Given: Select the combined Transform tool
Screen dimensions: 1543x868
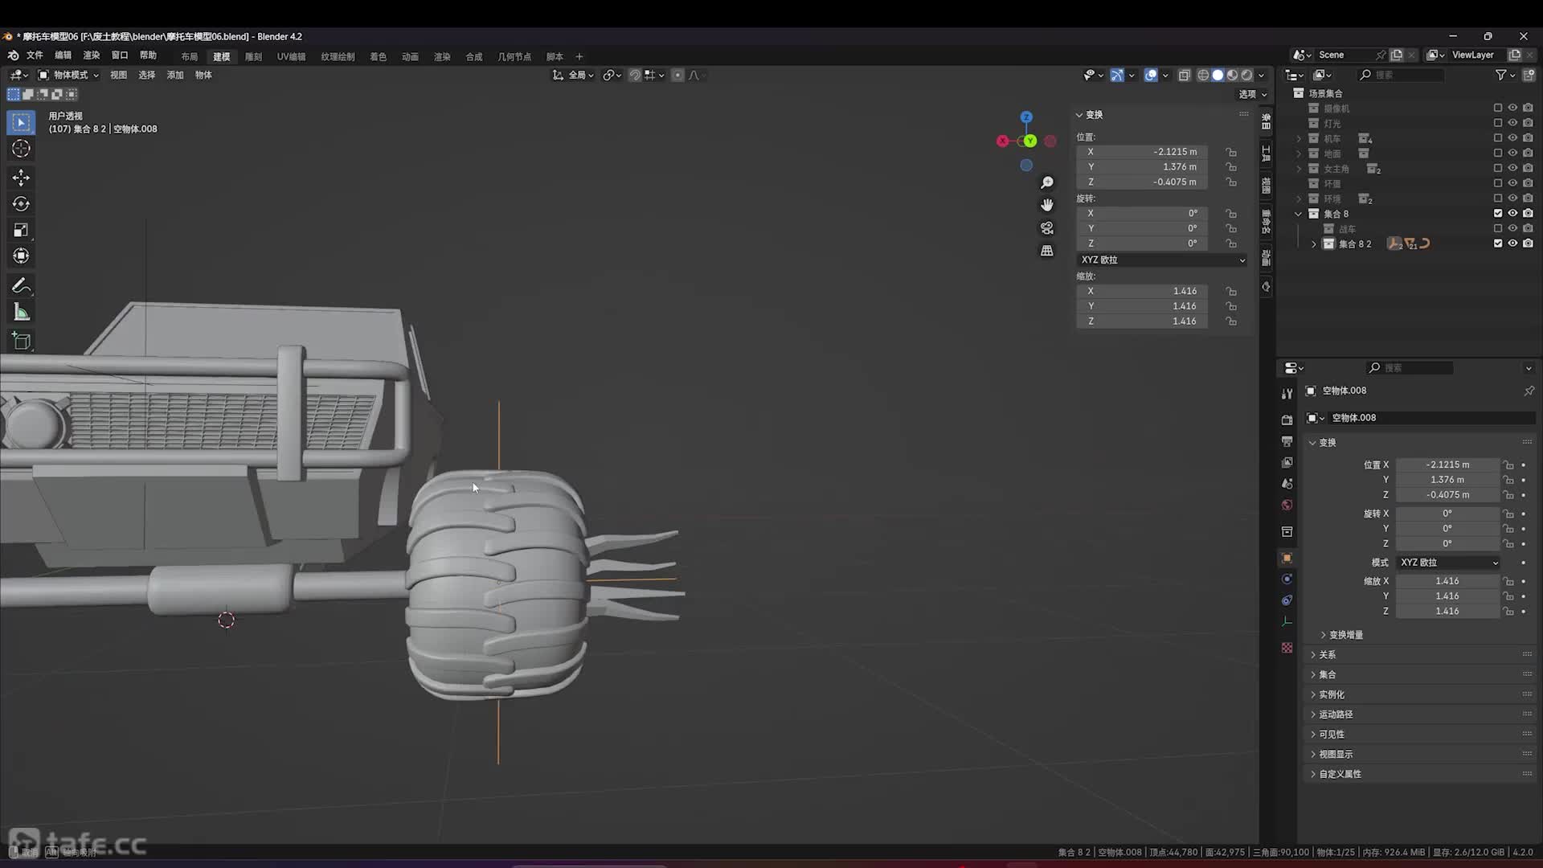Looking at the screenshot, I should 21,256.
